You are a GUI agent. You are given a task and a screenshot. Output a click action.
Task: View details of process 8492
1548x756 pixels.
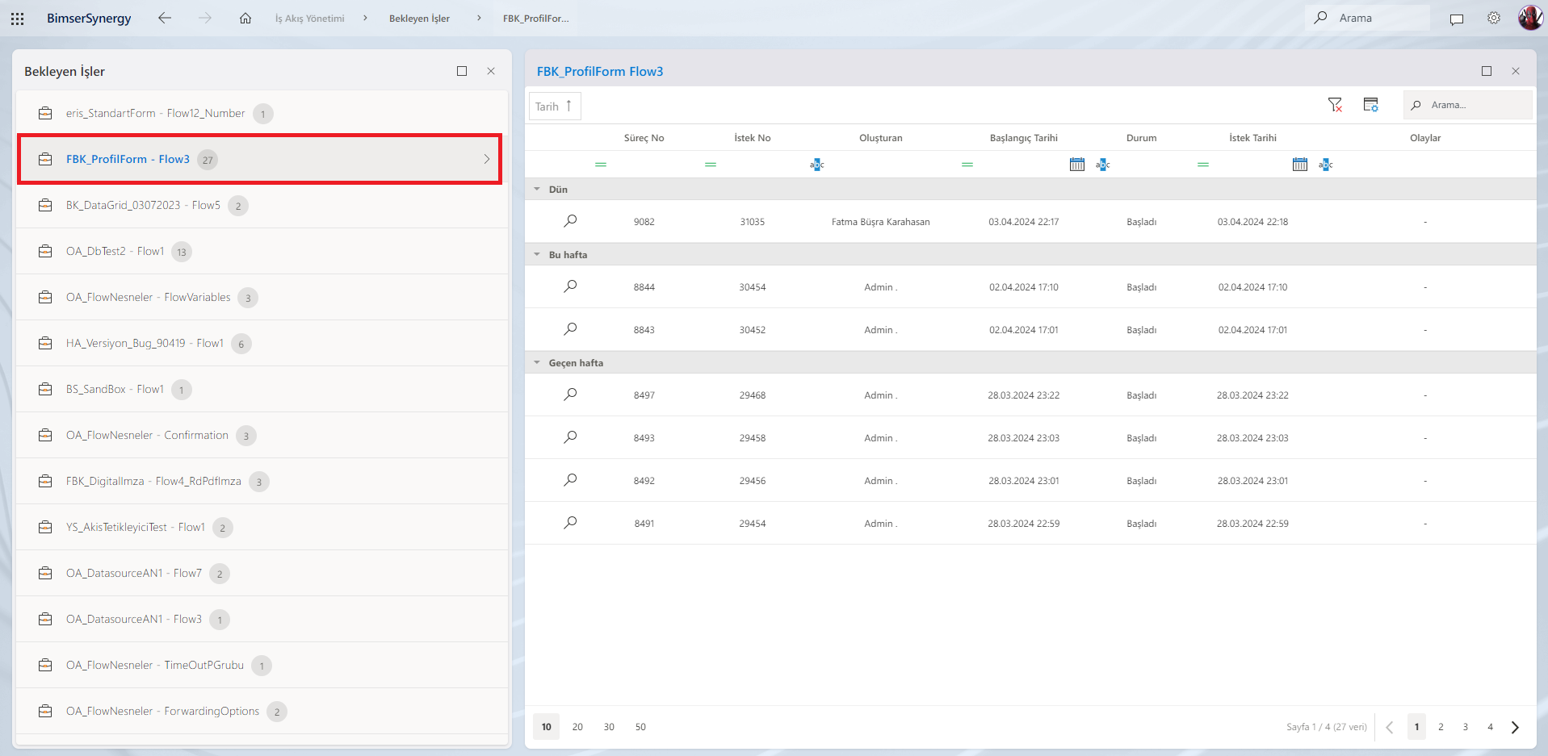[570, 480]
